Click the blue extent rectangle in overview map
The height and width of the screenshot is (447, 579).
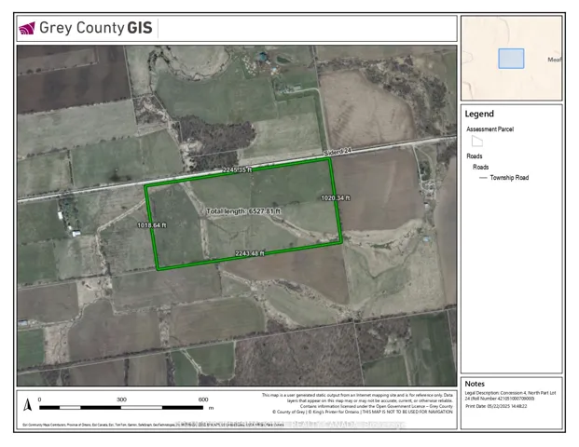pyautogui.click(x=511, y=58)
